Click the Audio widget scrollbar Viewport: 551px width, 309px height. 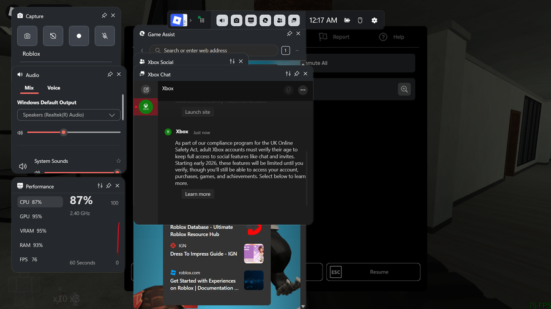coord(122,108)
